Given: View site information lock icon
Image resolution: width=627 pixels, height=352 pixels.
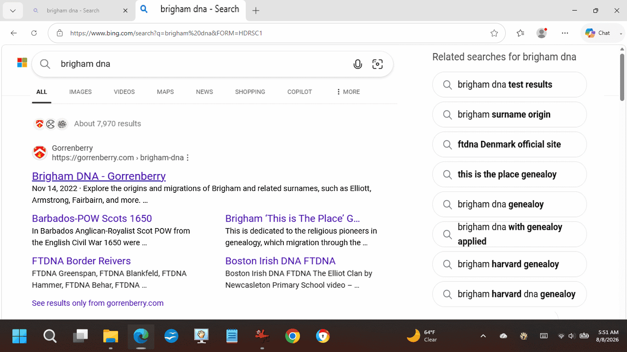Looking at the screenshot, I should coord(60,33).
